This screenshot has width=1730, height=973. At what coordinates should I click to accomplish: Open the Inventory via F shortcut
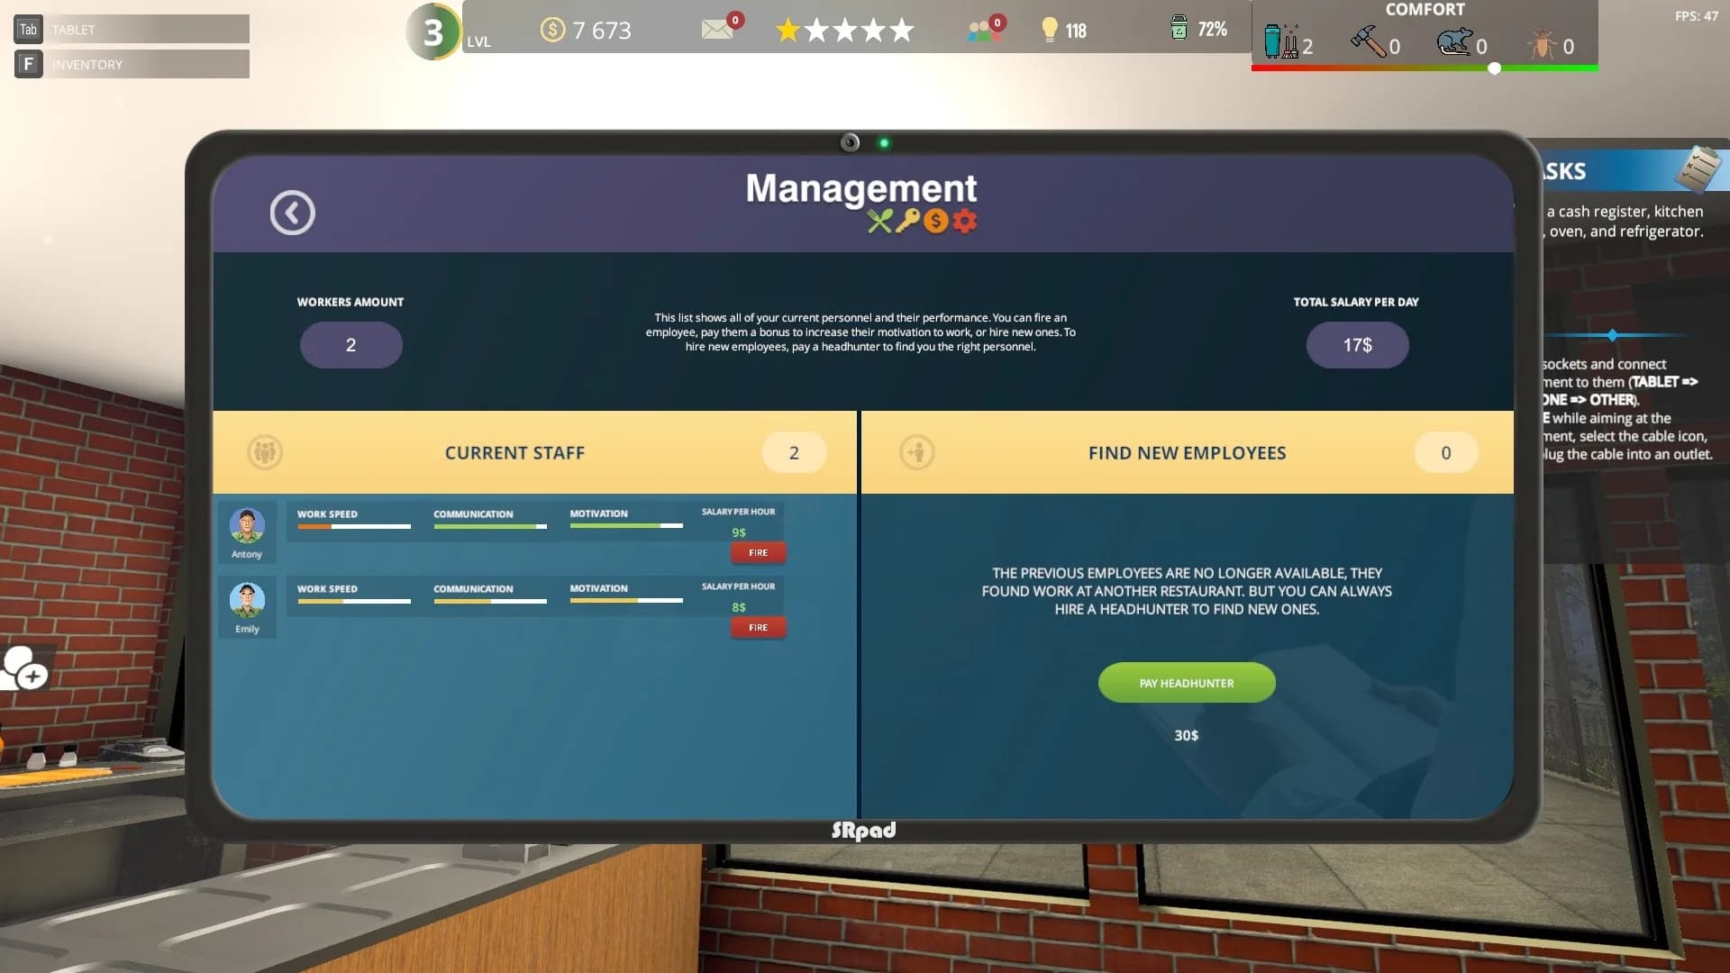click(x=132, y=64)
